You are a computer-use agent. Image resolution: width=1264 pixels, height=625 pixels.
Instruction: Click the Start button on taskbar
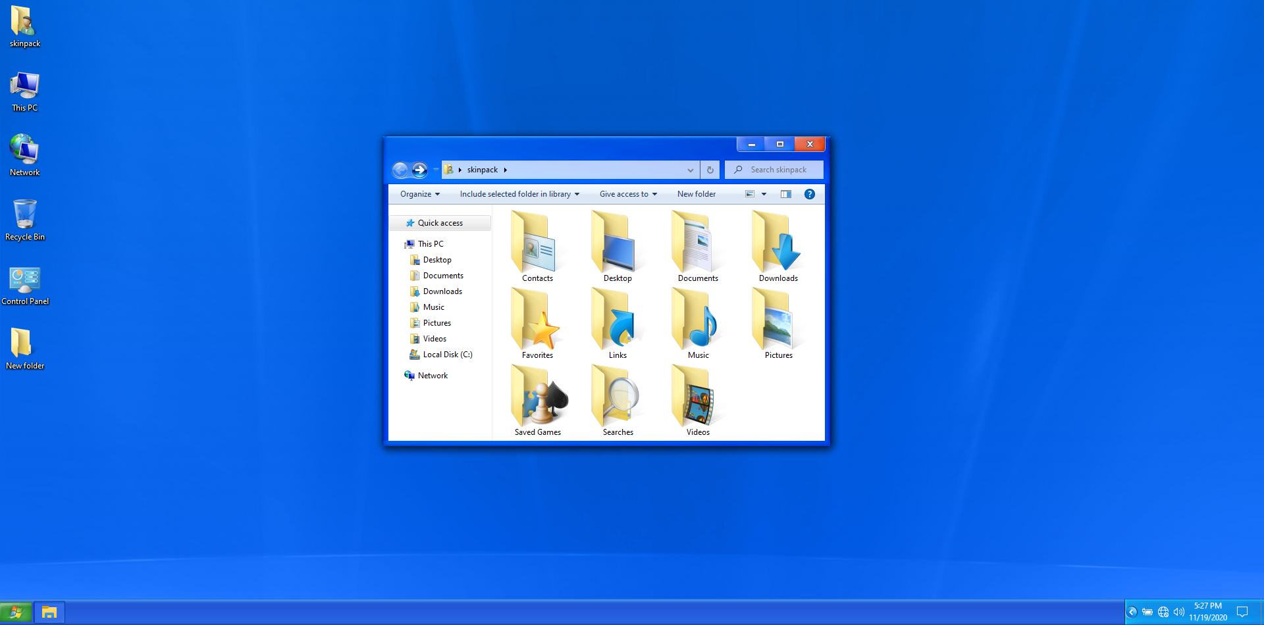(16, 612)
